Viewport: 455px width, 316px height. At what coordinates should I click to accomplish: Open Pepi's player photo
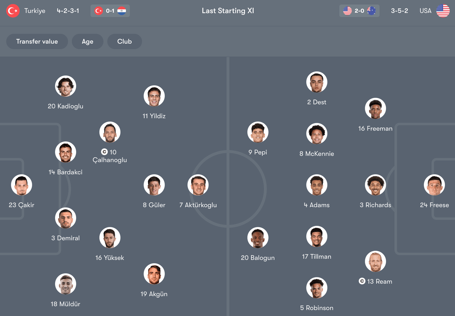(x=258, y=132)
